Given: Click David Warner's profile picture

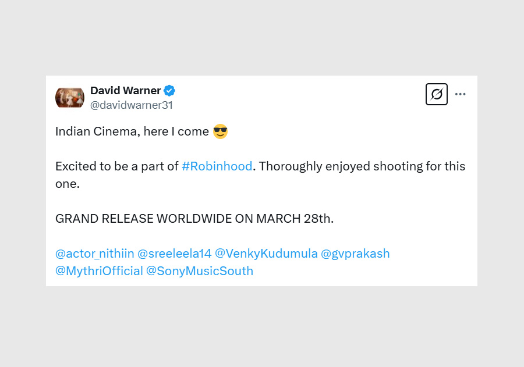Looking at the screenshot, I should pos(70,97).
